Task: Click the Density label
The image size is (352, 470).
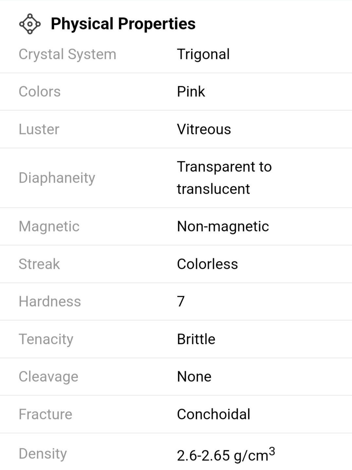Action: (x=43, y=454)
